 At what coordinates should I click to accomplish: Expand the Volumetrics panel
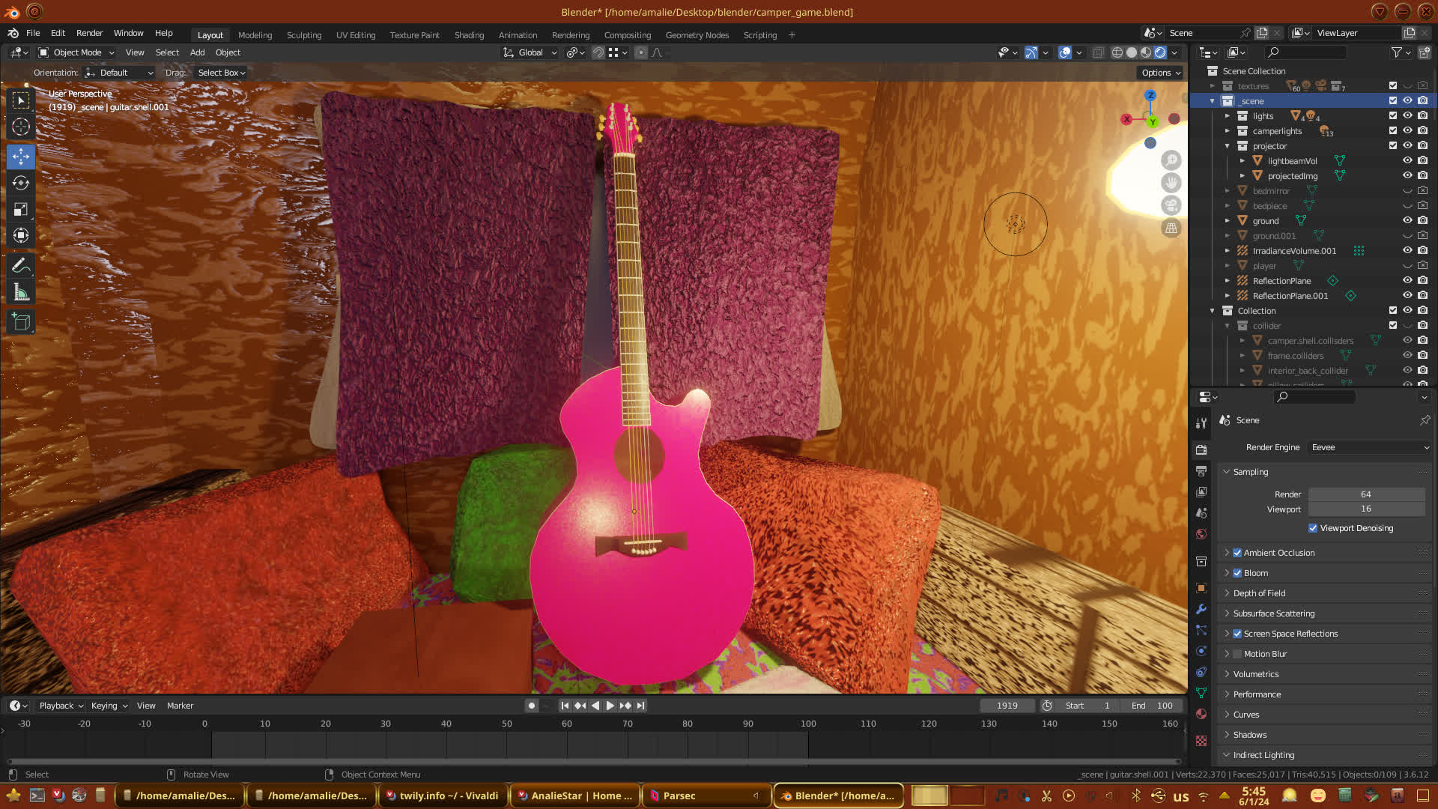(x=1256, y=674)
